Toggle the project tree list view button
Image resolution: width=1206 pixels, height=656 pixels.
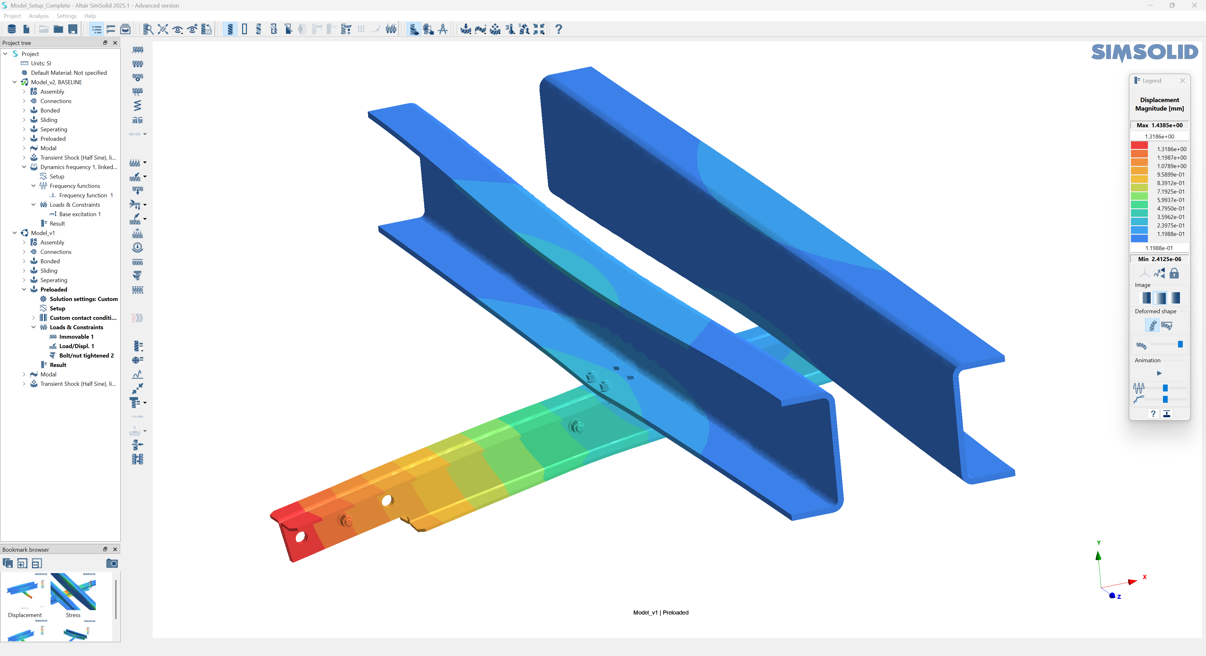[x=96, y=30]
